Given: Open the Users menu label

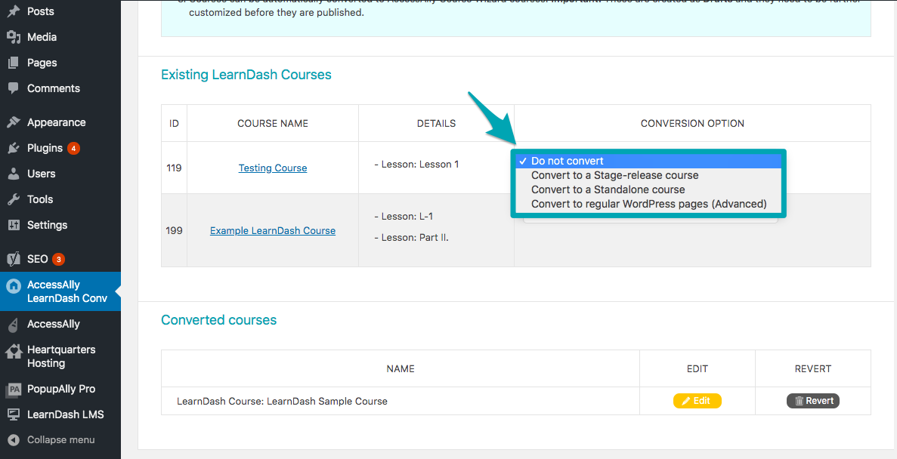Looking at the screenshot, I should 42,174.
